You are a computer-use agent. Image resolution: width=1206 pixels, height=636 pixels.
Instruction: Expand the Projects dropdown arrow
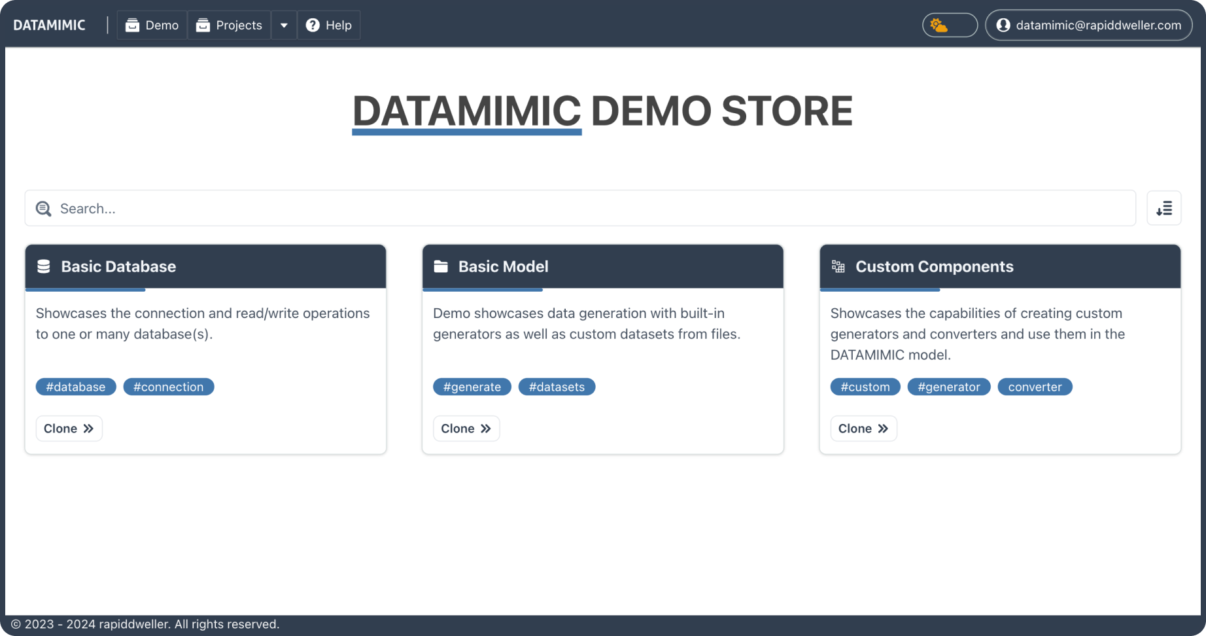[x=284, y=26]
